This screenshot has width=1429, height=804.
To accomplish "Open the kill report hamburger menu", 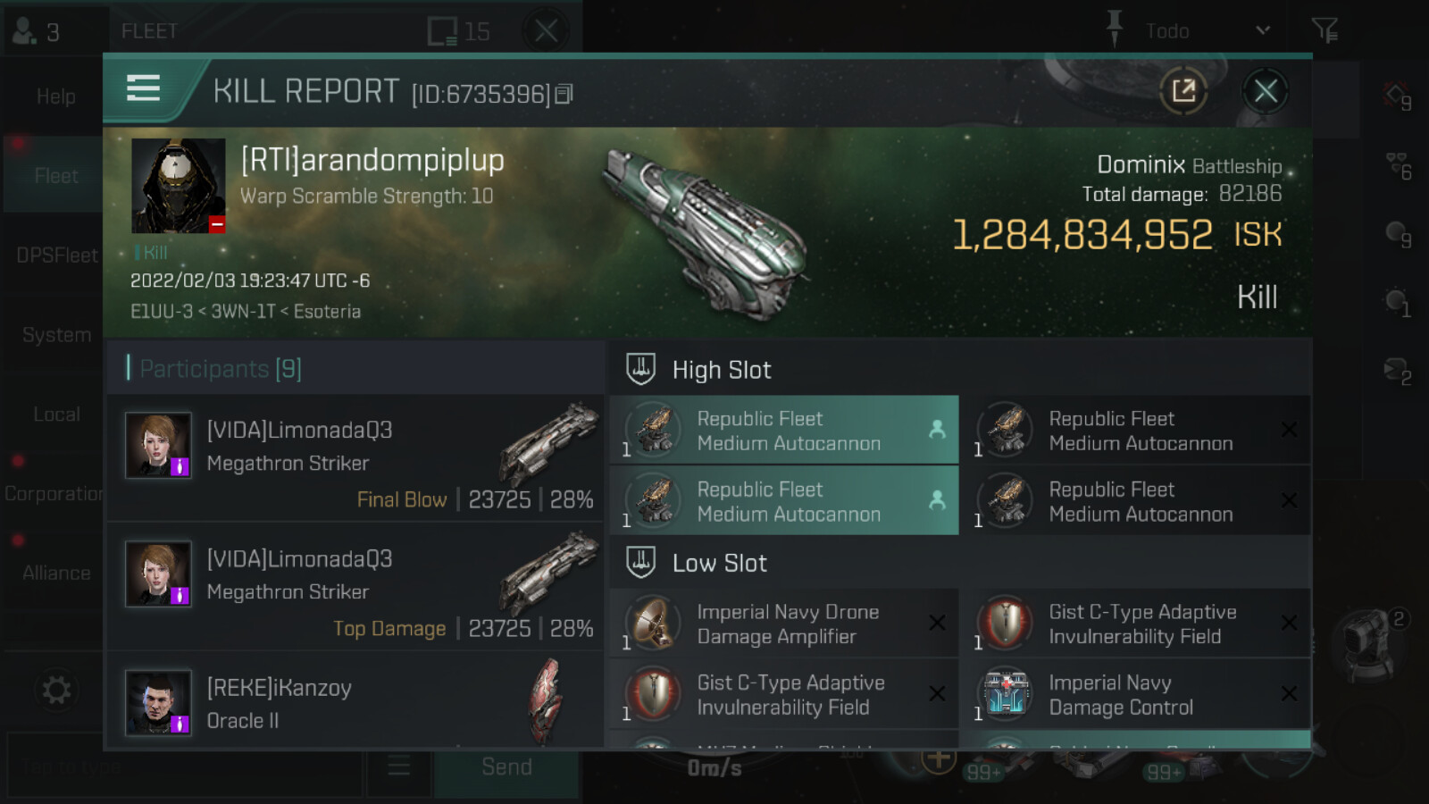I will [x=143, y=88].
